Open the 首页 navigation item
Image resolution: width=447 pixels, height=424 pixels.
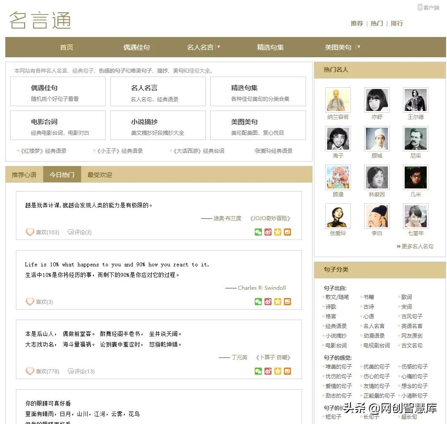pyautogui.click(x=66, y=47)
